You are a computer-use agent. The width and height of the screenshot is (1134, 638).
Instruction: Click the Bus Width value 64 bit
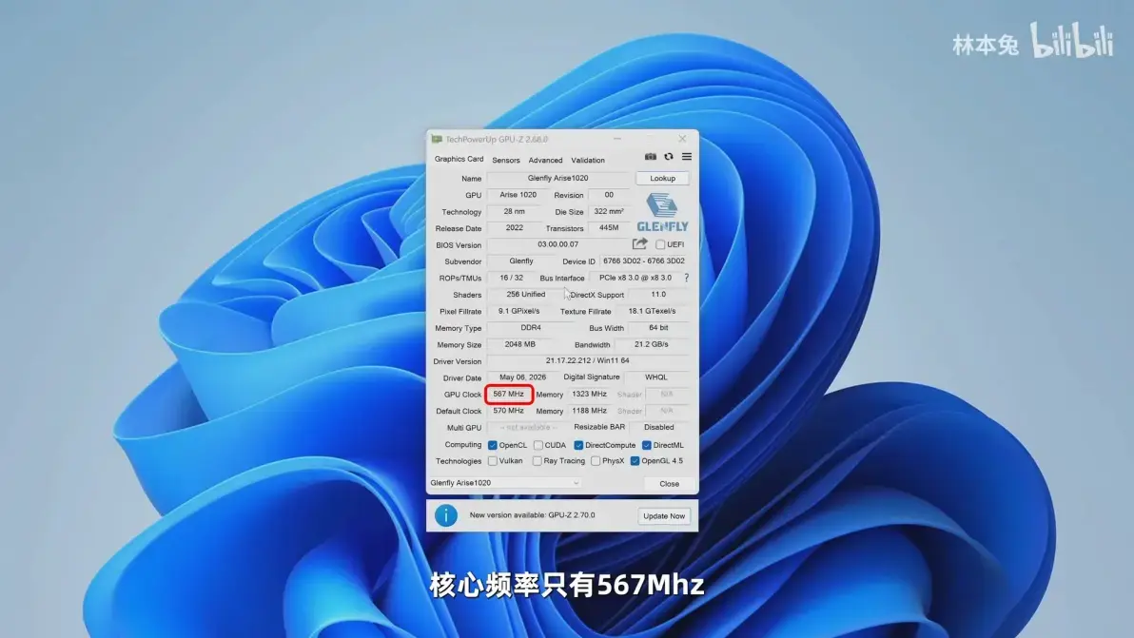pyautogui.click(x=658, y=327)
